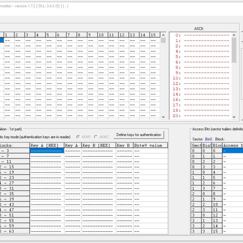
Task: Click ASCII line labeled 17:
Action: (201, 105)
